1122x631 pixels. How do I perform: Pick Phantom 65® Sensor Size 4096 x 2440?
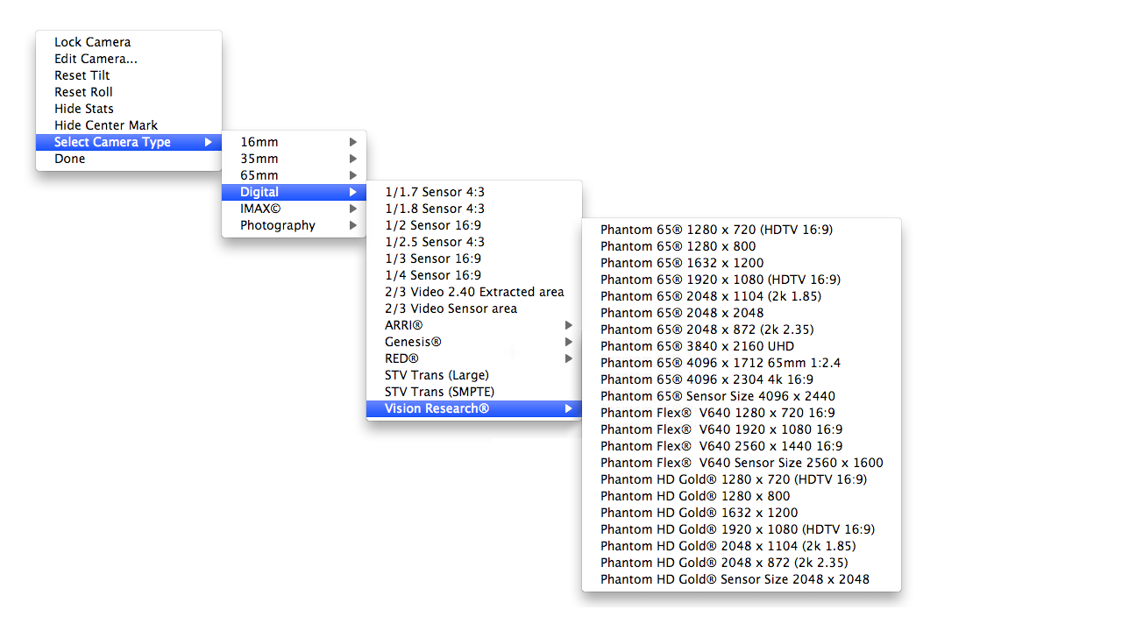pyautogui.click(x=742, y=396)
